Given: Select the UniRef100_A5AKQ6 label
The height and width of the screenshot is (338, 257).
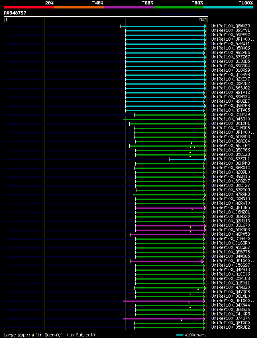Looking at the screenshot, I should tap(230, 48).
